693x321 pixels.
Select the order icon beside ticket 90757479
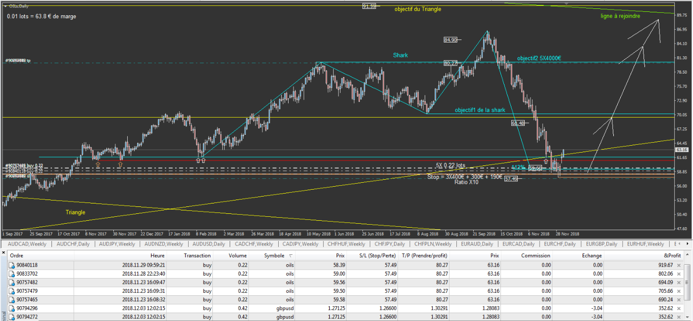pos(12,291)
